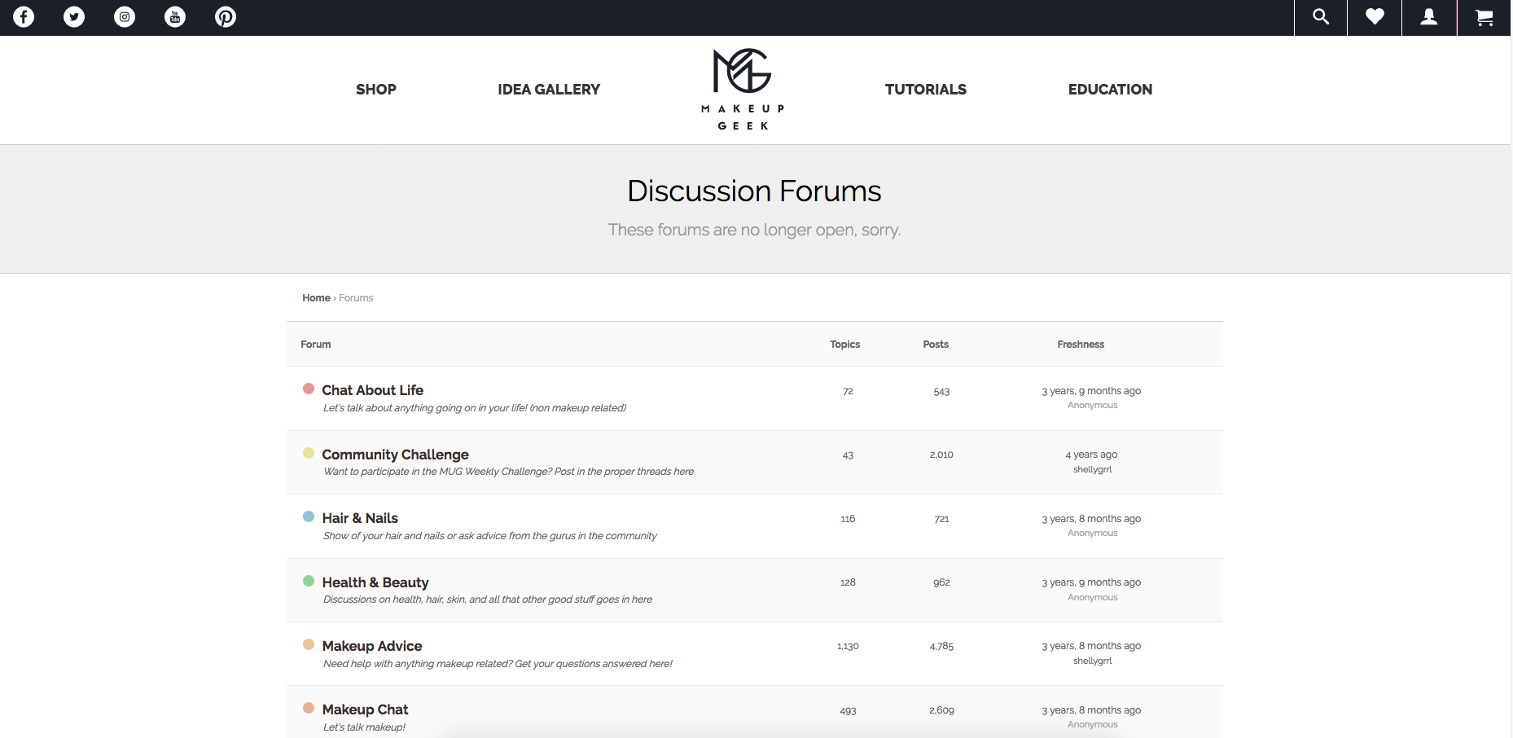Click '4 years ago' in Community Challenge row
This screenshot has width=1513, height=738.
pyautogui.click(x=1091, y=455)
